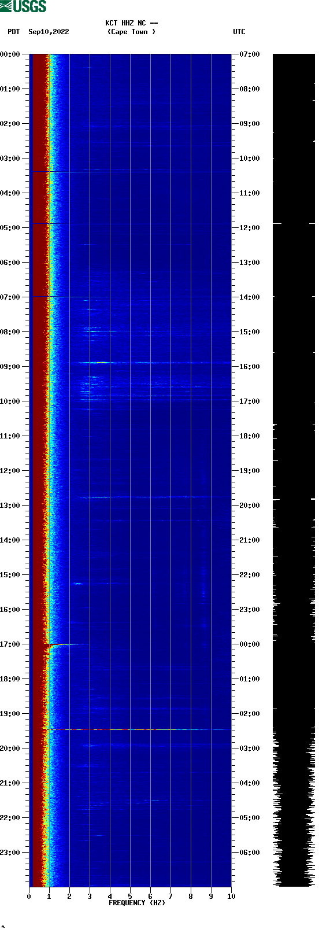319x933 pixels.
Task: Click the date 'Sep10,2022'
Action: click(x=49, y=32)
